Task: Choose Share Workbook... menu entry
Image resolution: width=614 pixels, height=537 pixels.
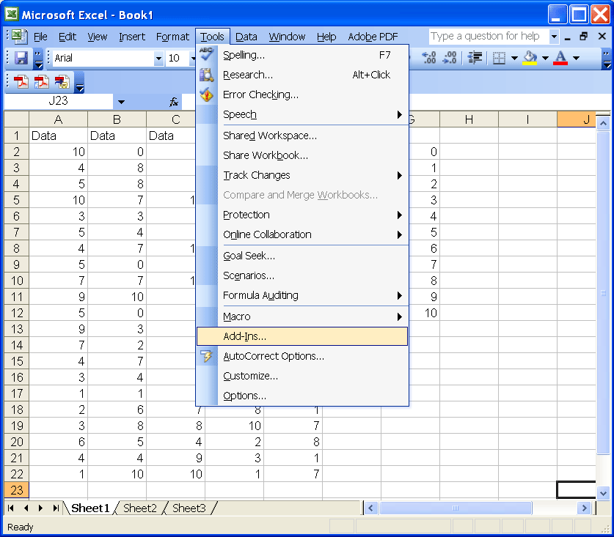Action: pyautogui.click(x=302, y=155)
